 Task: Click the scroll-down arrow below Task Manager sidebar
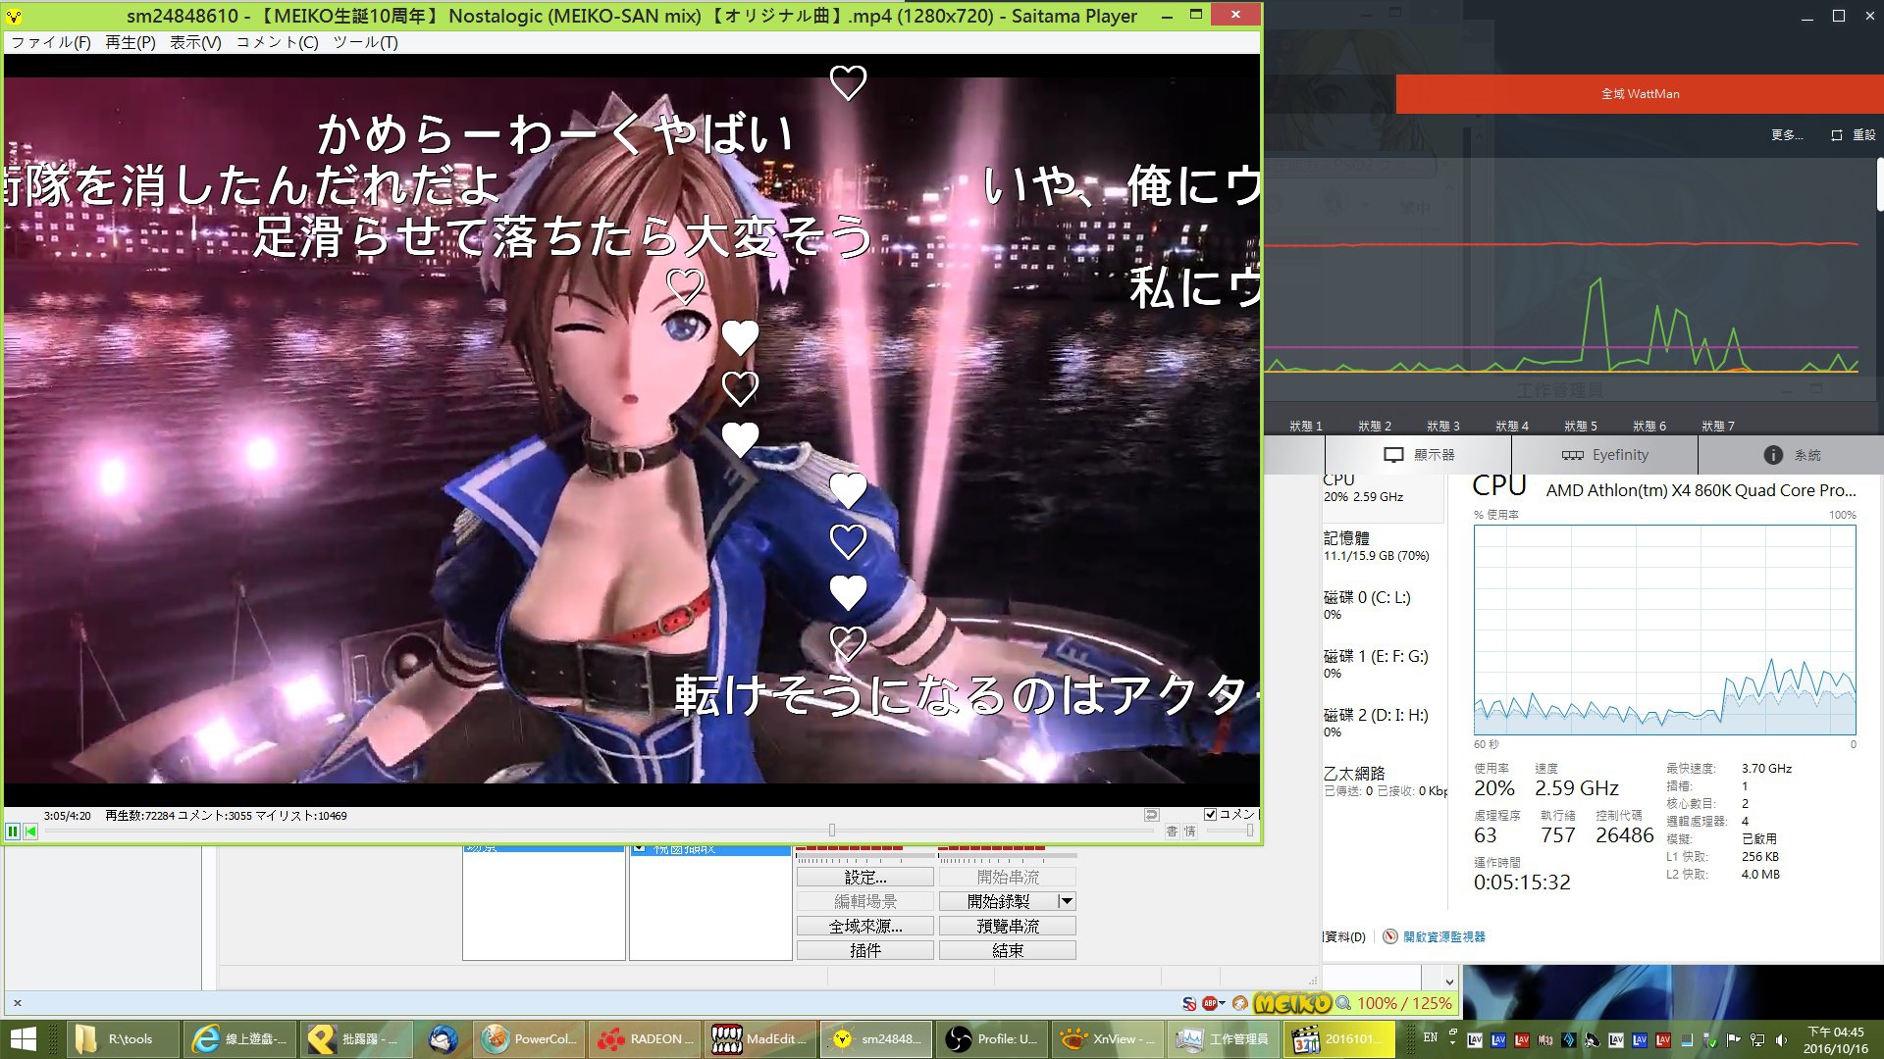pyautogui.click(x=1449, y=981)
